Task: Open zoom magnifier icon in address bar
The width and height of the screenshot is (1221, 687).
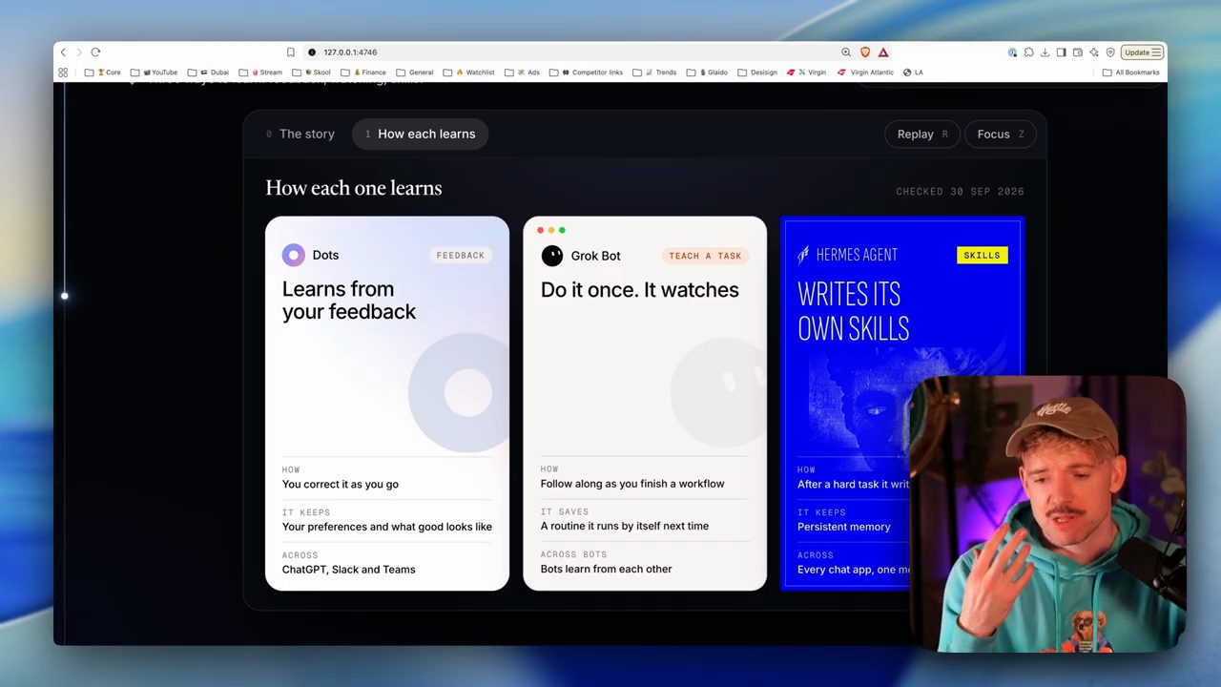Action: point(846,52)
